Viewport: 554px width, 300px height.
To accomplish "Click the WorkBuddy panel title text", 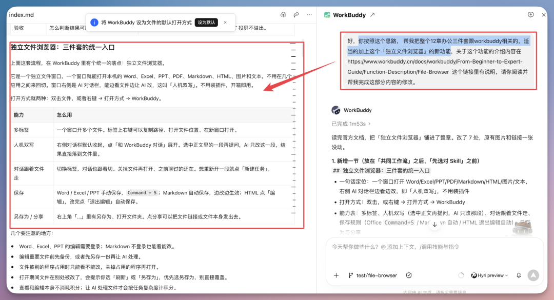I will point(349,15).
